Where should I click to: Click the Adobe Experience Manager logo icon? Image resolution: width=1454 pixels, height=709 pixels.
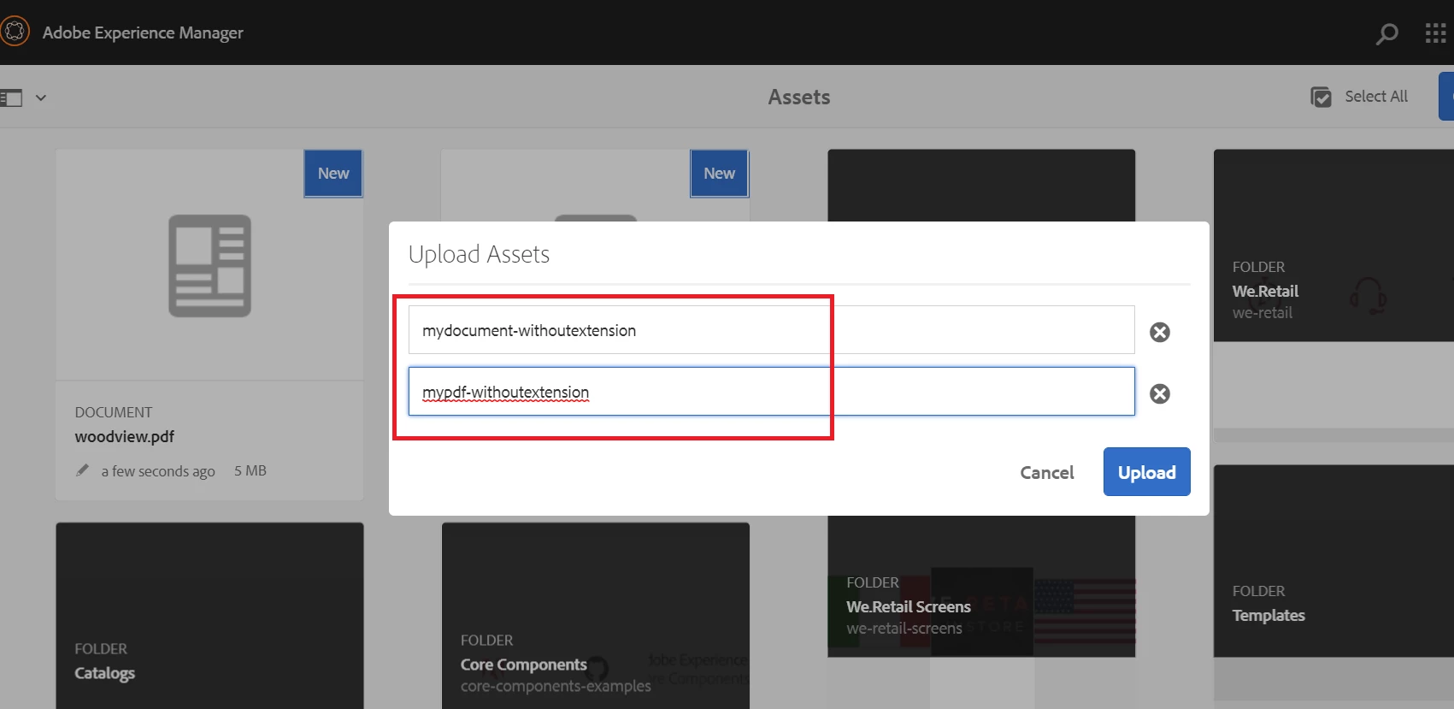[14, 32]
